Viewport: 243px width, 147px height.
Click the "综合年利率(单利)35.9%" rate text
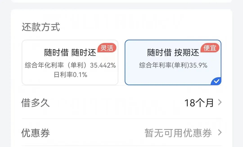tap(173, 65)
